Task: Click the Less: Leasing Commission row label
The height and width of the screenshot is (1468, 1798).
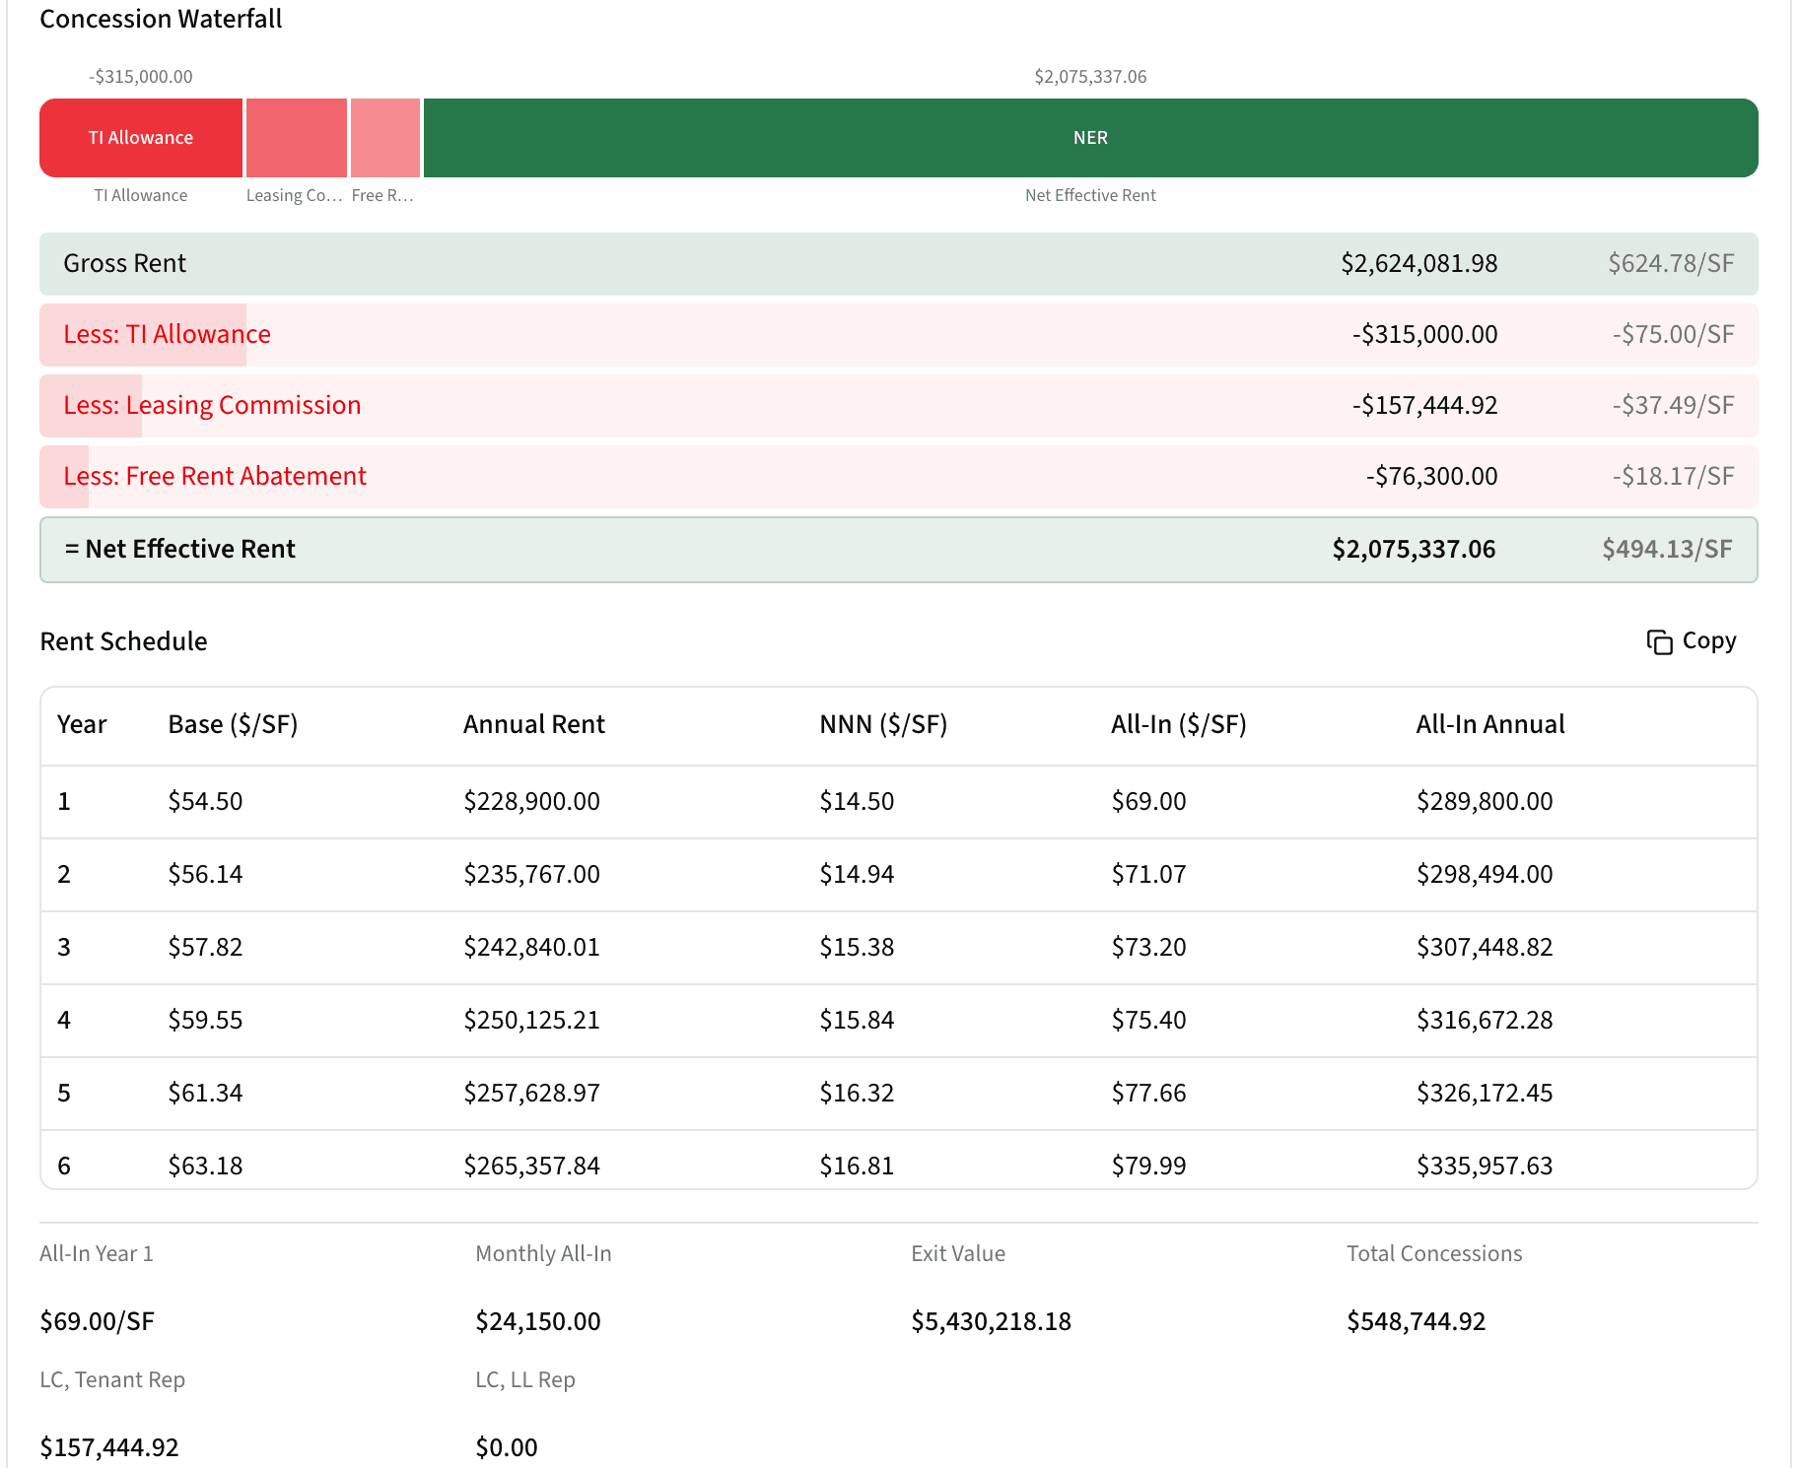Action: [212, 406]
